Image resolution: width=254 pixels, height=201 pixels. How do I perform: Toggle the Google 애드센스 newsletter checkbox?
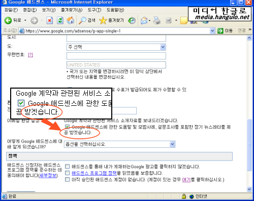click(x=67, y=127)
